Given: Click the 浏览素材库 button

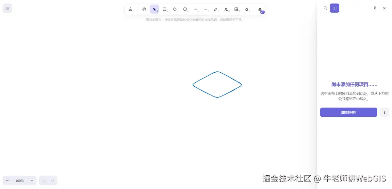Looking at the screenshot, I should 349,112.
